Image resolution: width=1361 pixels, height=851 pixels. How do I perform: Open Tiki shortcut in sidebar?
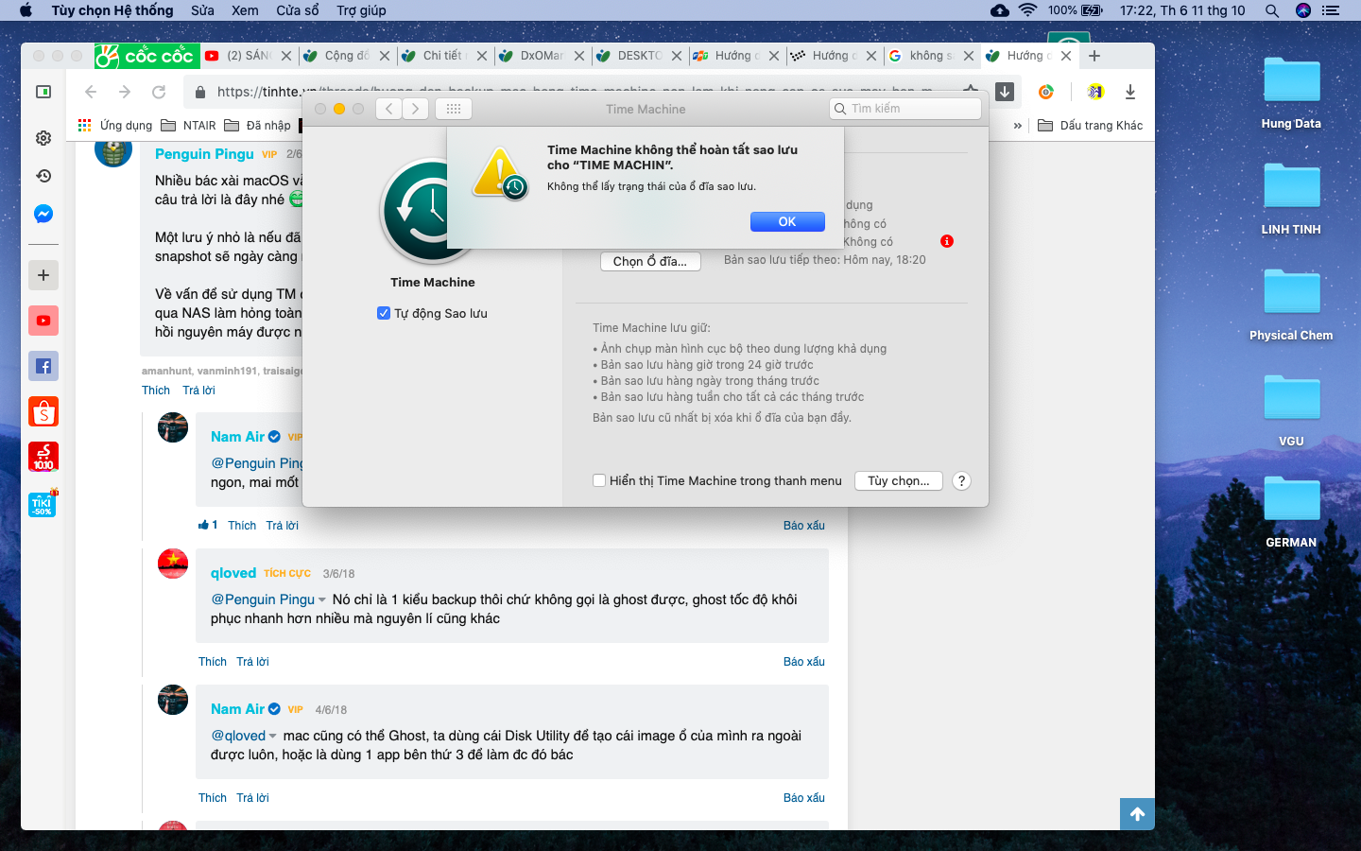point(43,503)
